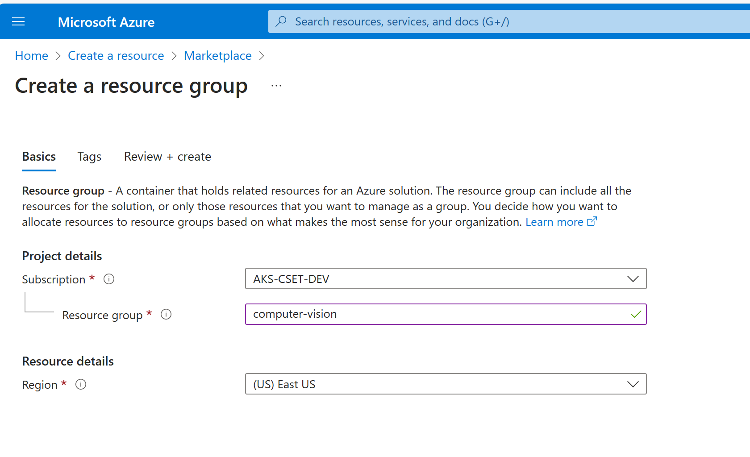This screenshot has height=457, width=750.
Task: Show Resource group info tooltip icon
Action: pos(166,314)
